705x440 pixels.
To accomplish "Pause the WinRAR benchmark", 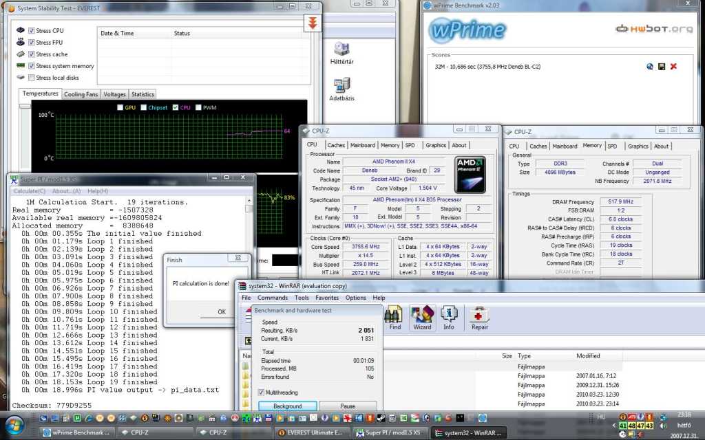I will pyautogui.click(x=348, y=406).
